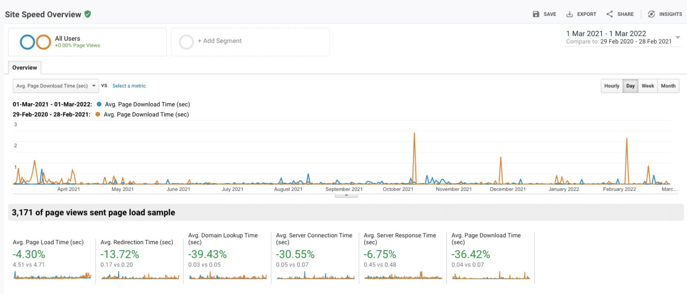The height and width of the screenshot is (294, 687).
Task: Switch granularity to Week
Action: tap(648, 86)
